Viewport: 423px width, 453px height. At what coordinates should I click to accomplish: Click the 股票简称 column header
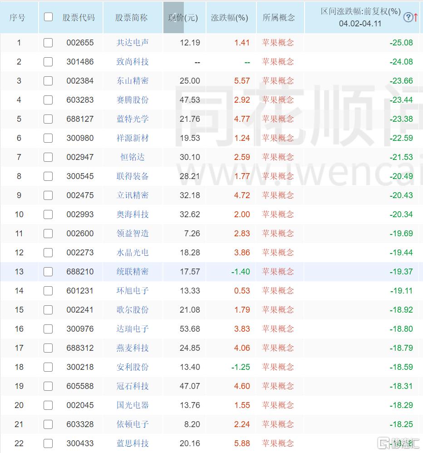pos(131,18)
